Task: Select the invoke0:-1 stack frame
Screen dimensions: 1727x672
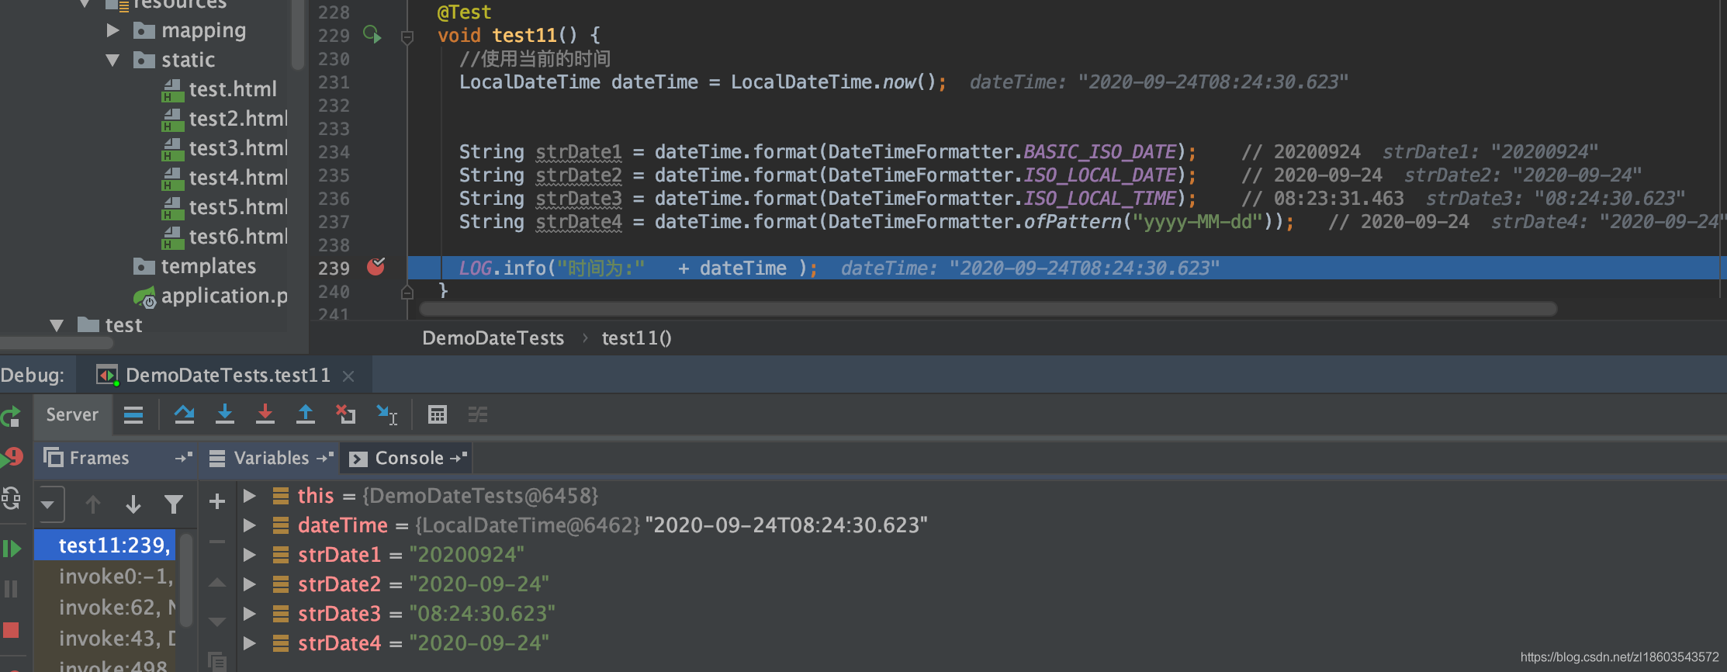Action: click(106, 576)
